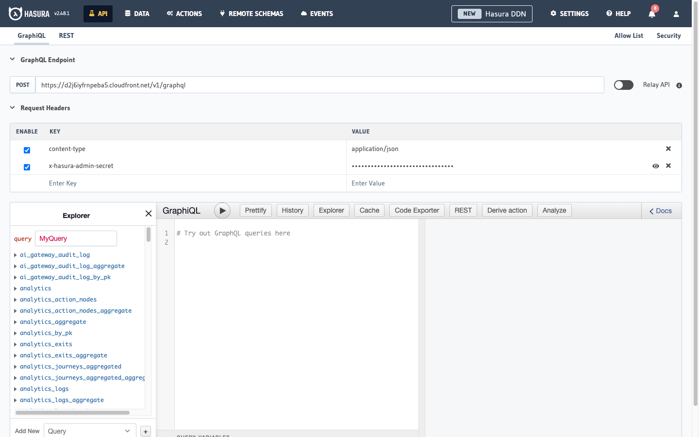Open the user account menu icon
Image resolution: width=699 pixels, height=437 pixels.
pyautogui.click(x=676, y=14)
